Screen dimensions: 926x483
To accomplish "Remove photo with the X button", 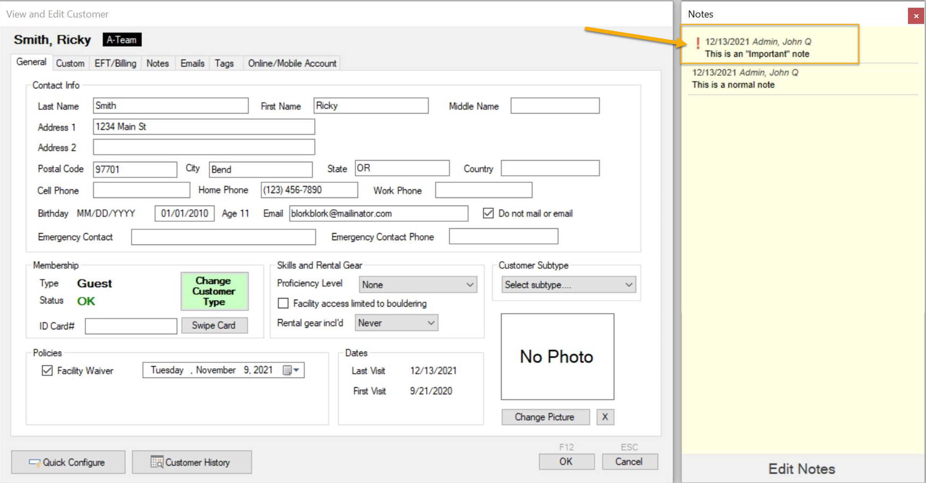I will [x=605, y=417].
